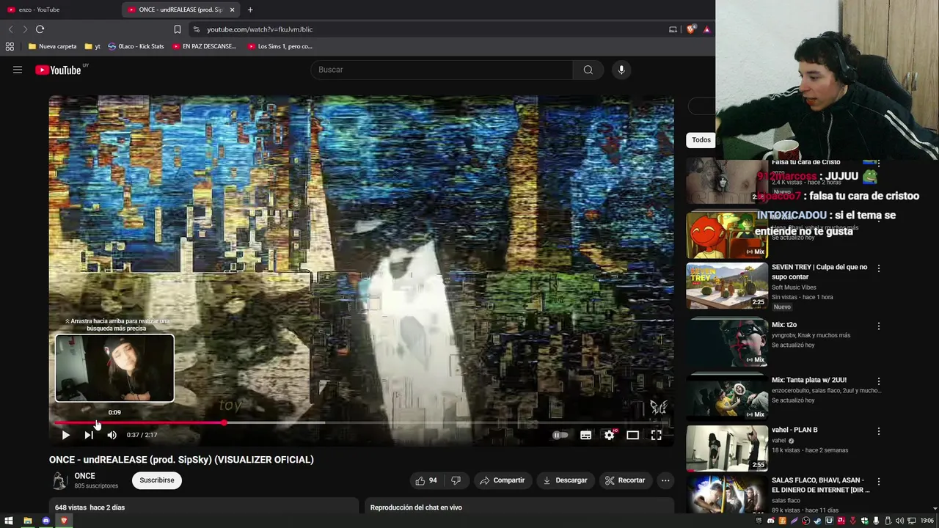Open Recortar clip tool
Viewport: 939px width, 528px height.
point(625,480)
